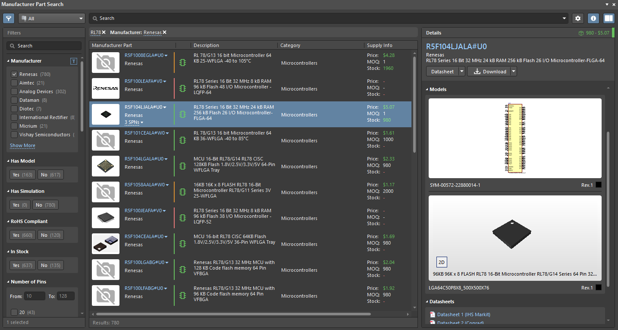Check the Aimtec manufacturer checkbox

point(14,83)
